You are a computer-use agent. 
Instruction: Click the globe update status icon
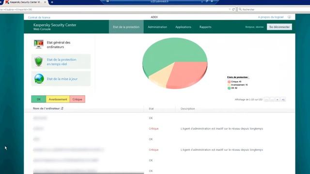point(39,79)
